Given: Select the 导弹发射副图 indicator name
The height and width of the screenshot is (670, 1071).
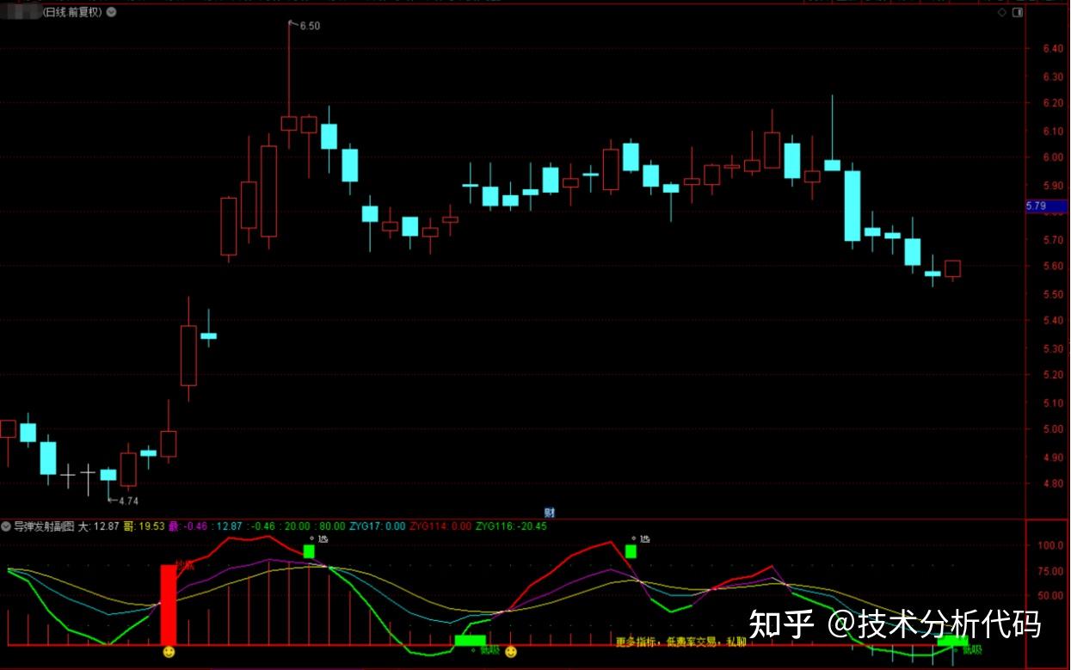Looking at the screenshot, I should click(44, 526).
